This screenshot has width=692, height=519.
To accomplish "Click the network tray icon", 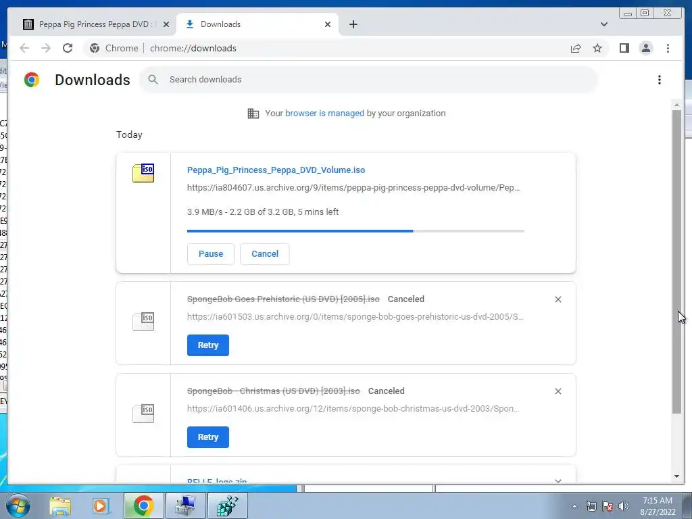I will (591, 506).
